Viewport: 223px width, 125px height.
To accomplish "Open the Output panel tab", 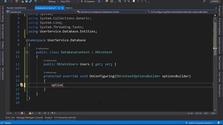I will pyautogui.click(x=48, y=118).
